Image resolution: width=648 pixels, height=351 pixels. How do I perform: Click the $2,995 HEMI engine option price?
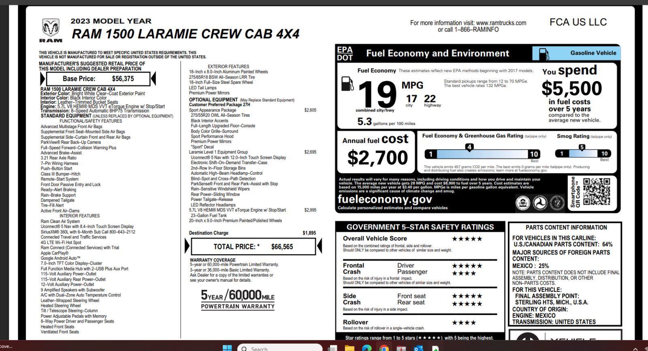click(x=310, y=210)
